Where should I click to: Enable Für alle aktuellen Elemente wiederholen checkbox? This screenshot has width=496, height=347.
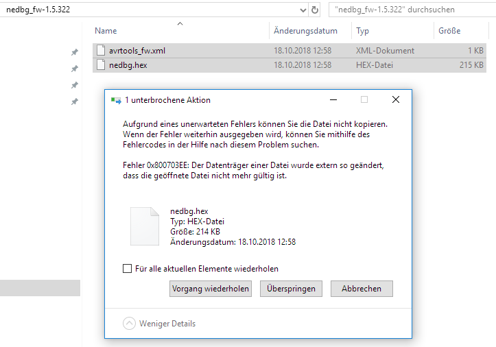click(127, 269)
